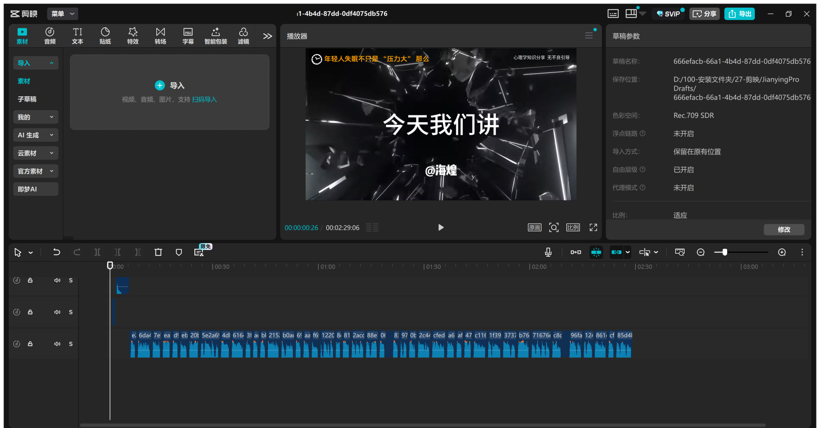Open the 文本 (Text) panel

click(x=77, y=35)
